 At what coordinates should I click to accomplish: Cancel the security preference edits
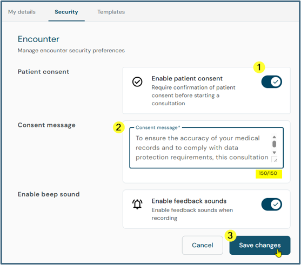point(203,245)
